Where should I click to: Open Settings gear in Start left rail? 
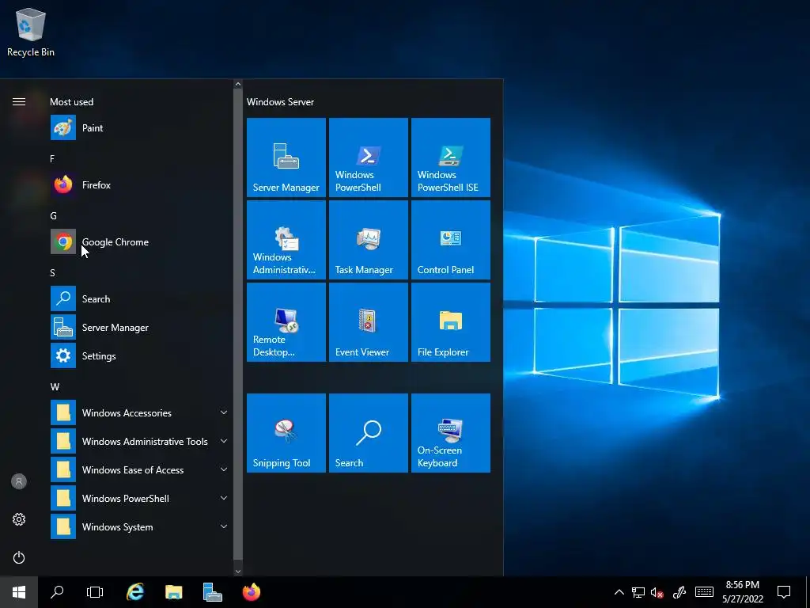tap(19, 519)
